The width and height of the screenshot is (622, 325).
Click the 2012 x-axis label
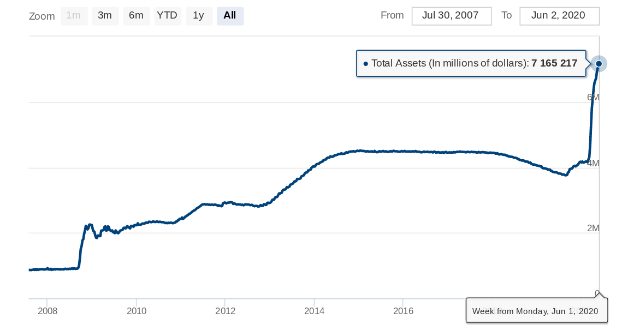(226, 311)
